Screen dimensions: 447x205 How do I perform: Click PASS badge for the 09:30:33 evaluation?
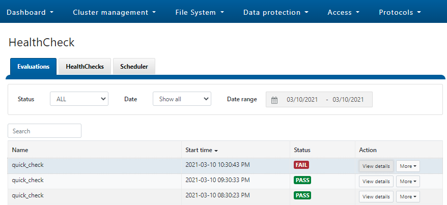point(302,180)
